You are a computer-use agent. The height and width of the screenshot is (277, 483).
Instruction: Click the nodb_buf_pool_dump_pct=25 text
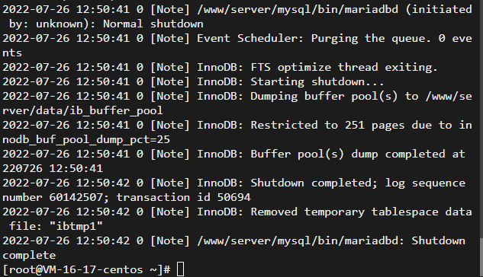click(86, 139)
